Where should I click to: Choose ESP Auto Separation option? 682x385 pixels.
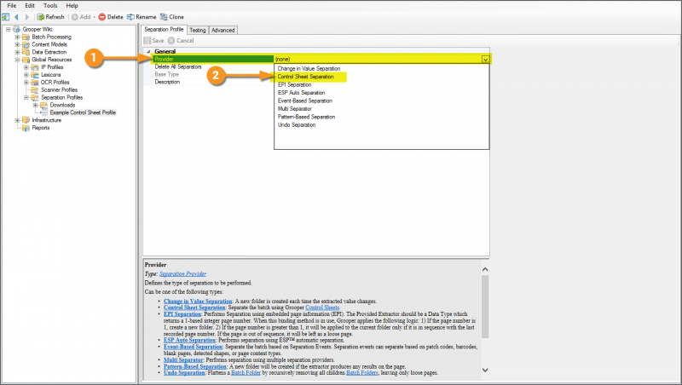pyautogui.click(x=302, y=93)
